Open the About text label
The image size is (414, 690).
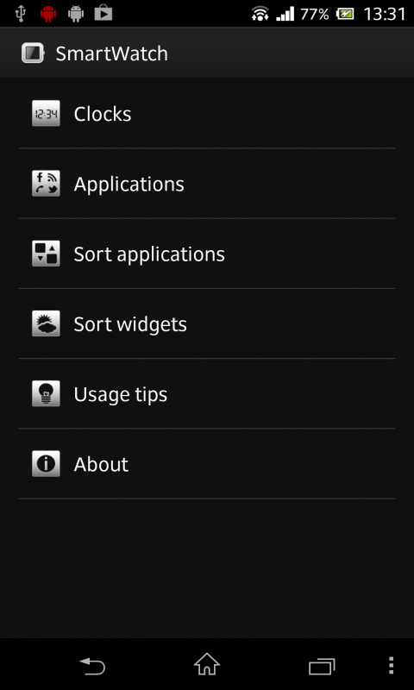(101, 464)
